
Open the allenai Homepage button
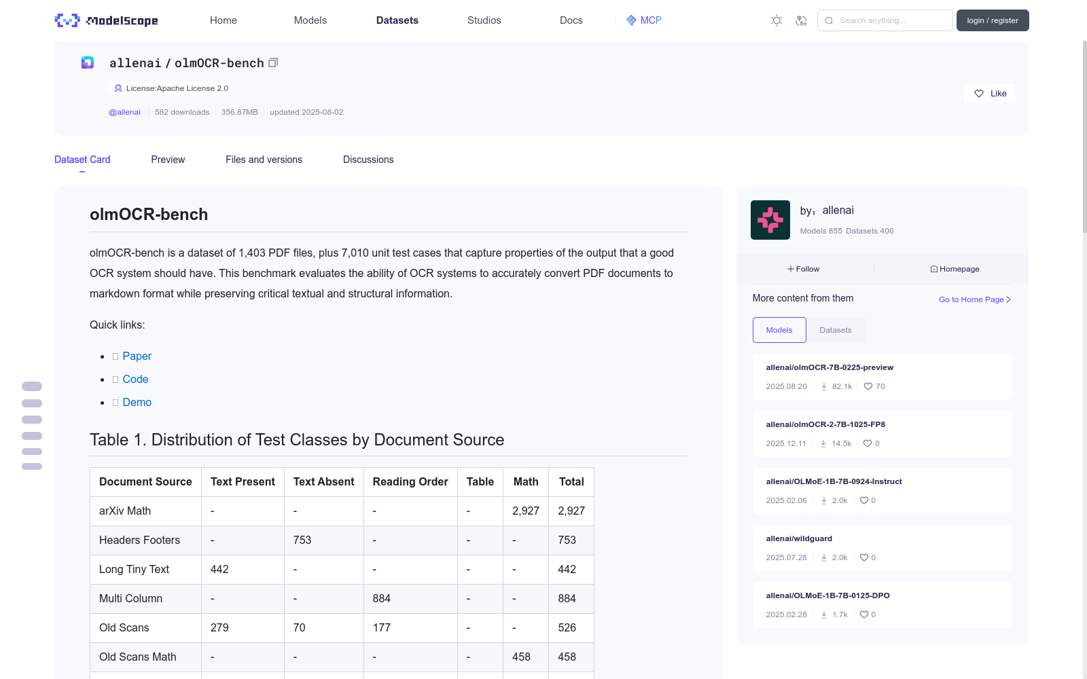(955, 269)
